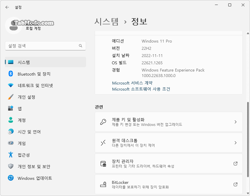Navigate to Windows 업데이트
The width and height of the screenshot is (250, 196).
coord(45,178)
